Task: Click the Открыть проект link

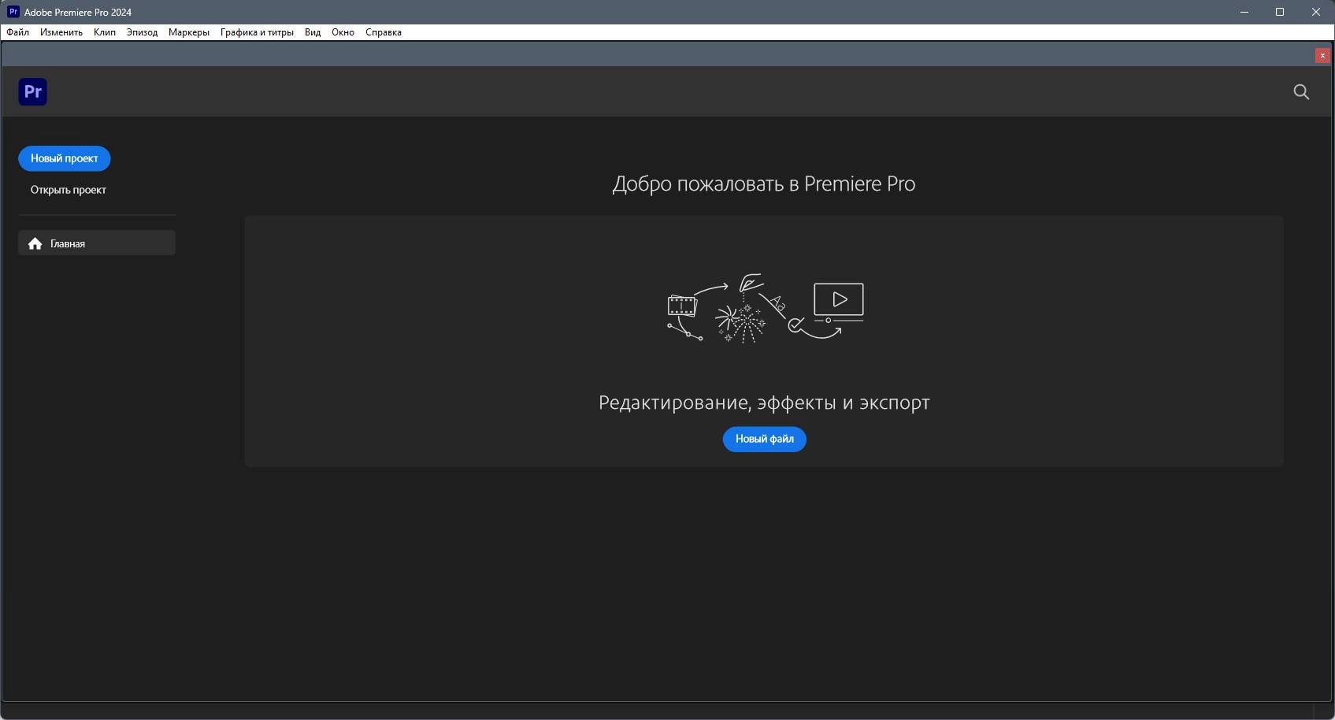Action: coord(69,190)
